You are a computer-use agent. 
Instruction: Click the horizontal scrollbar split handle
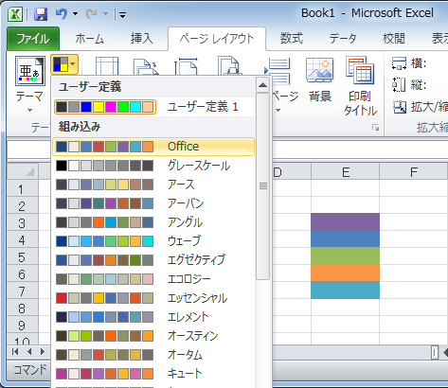coord(435,352)
